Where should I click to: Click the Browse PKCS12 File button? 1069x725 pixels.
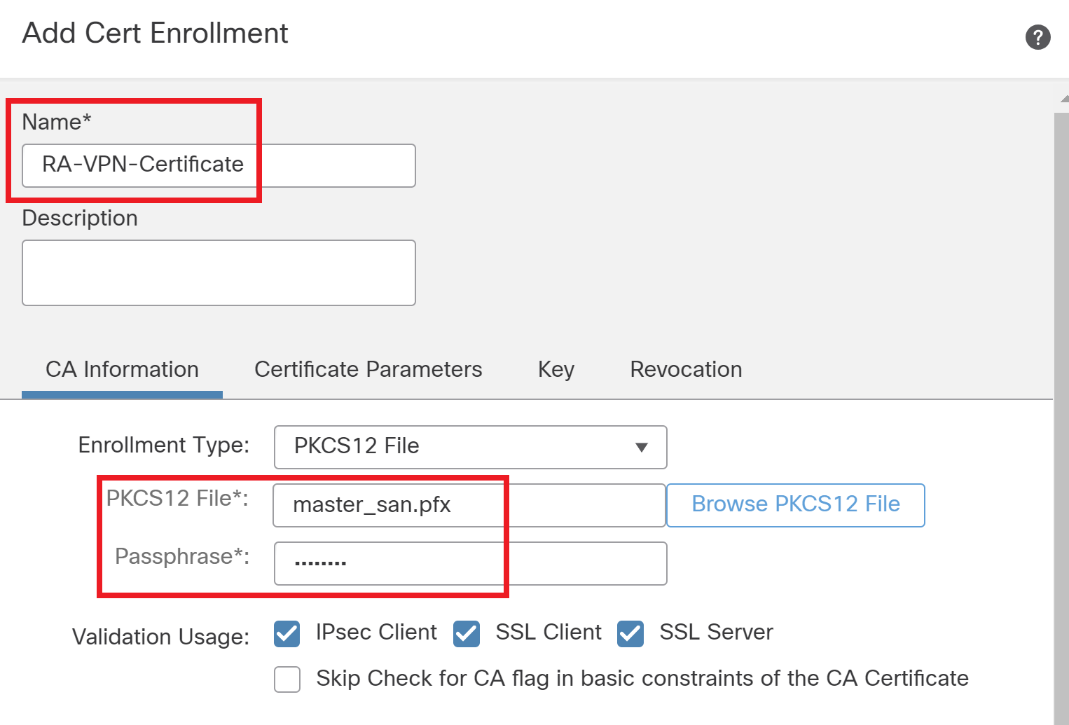click(795, 504)
